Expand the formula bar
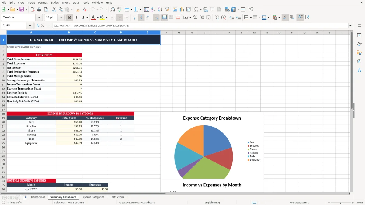Image resolution: width=365 pixels, height=205 pixels. coord(350,26)
